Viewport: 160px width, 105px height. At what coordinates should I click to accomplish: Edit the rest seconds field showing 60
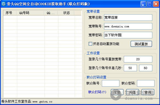click(x=146, y=68)
